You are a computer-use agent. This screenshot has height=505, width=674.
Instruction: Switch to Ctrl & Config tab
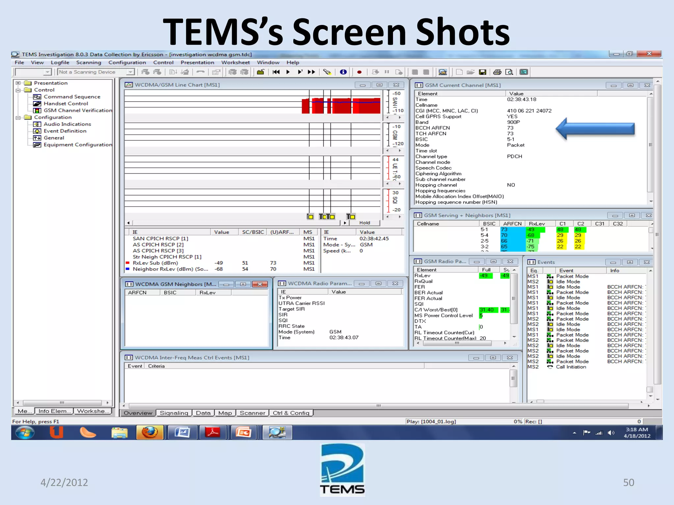(291, 413)
